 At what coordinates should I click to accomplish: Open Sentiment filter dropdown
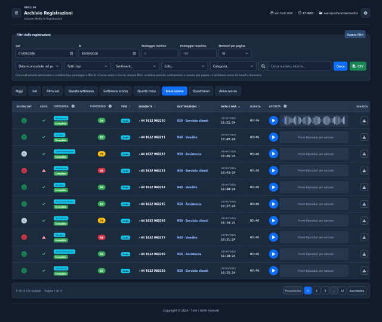tap(135, 66)
